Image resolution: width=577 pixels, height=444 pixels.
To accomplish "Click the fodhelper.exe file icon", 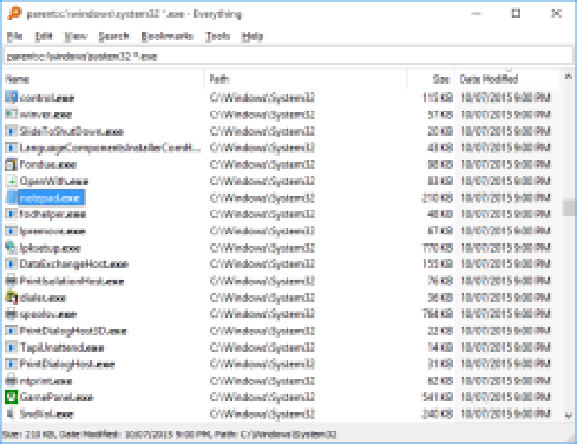I will (12, 214).
